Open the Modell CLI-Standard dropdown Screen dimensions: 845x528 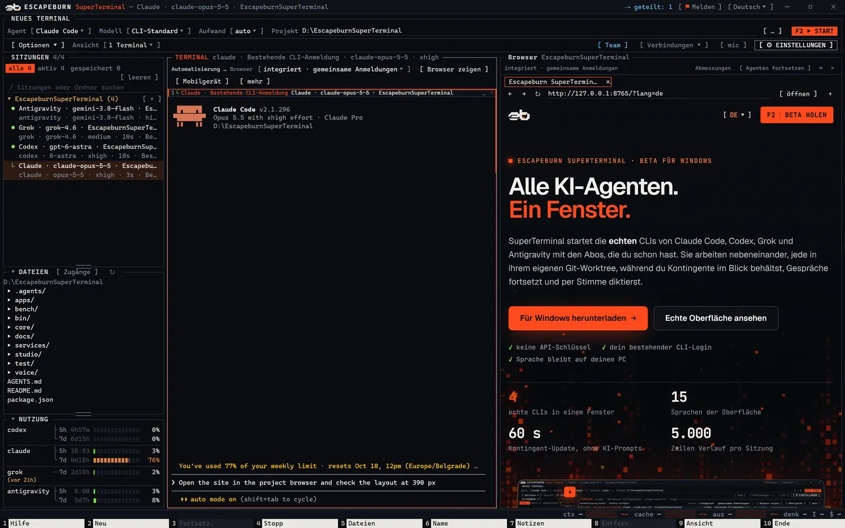pos(158,31)
